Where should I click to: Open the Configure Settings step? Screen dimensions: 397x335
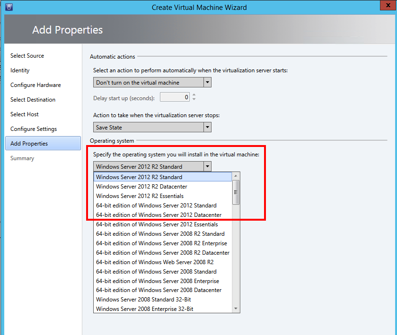[x=34, y=129]
